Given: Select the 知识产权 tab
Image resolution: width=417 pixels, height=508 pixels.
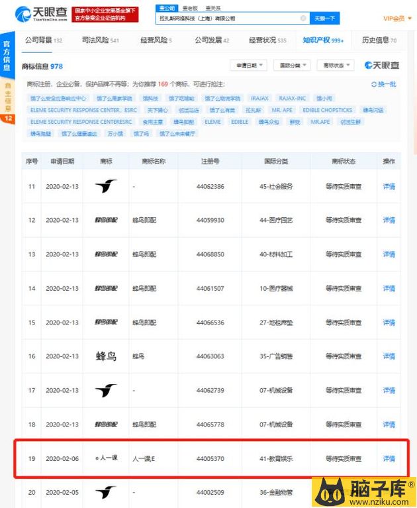Looking at the screenshot, I should click(323, 40).
